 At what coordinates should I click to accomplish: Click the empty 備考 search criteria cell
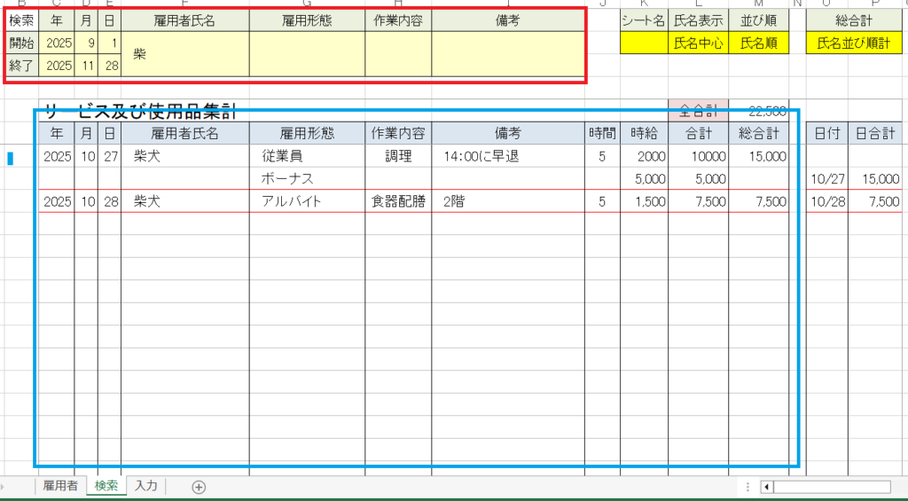click(508, 54)
